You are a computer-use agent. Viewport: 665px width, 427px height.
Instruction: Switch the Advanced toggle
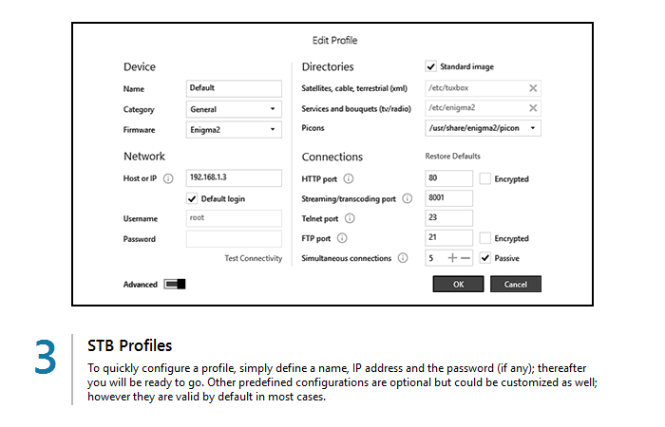pos(175,284)
